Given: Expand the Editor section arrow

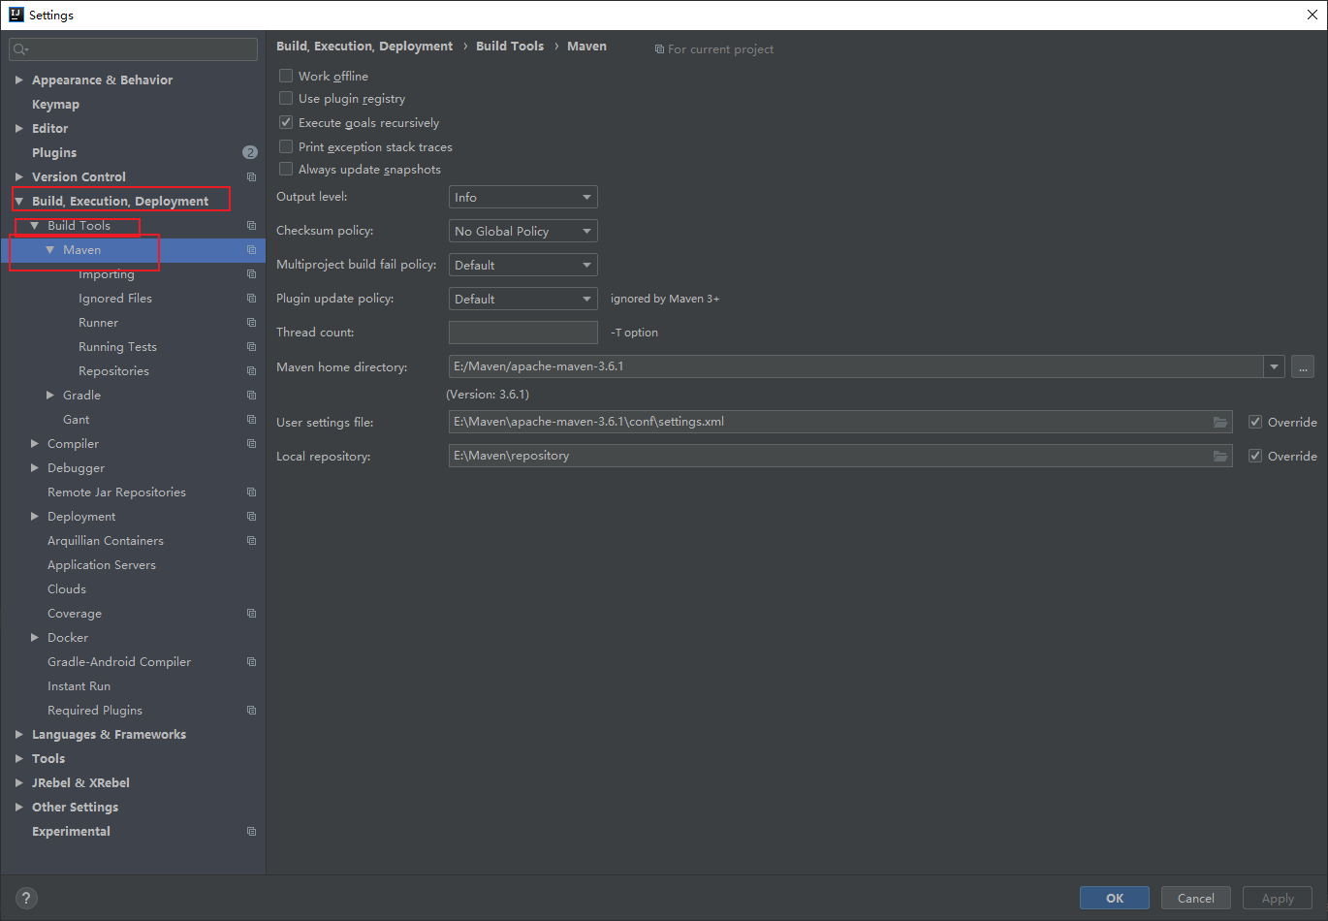Looking at the screenshot, I should (x=18, y=129).
